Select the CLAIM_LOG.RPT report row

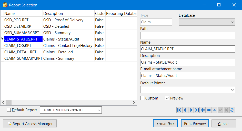pos(18,46)
